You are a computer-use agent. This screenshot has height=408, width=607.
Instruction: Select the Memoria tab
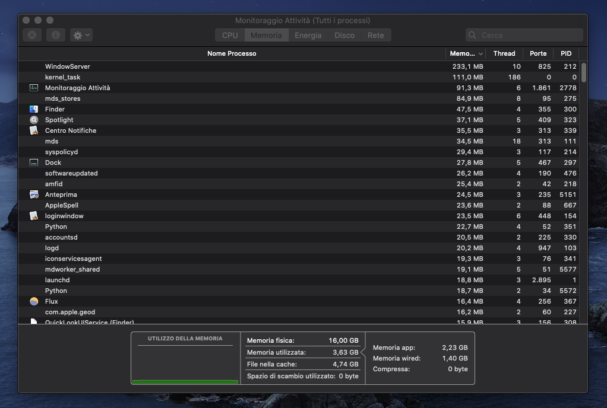coord(266,35)
